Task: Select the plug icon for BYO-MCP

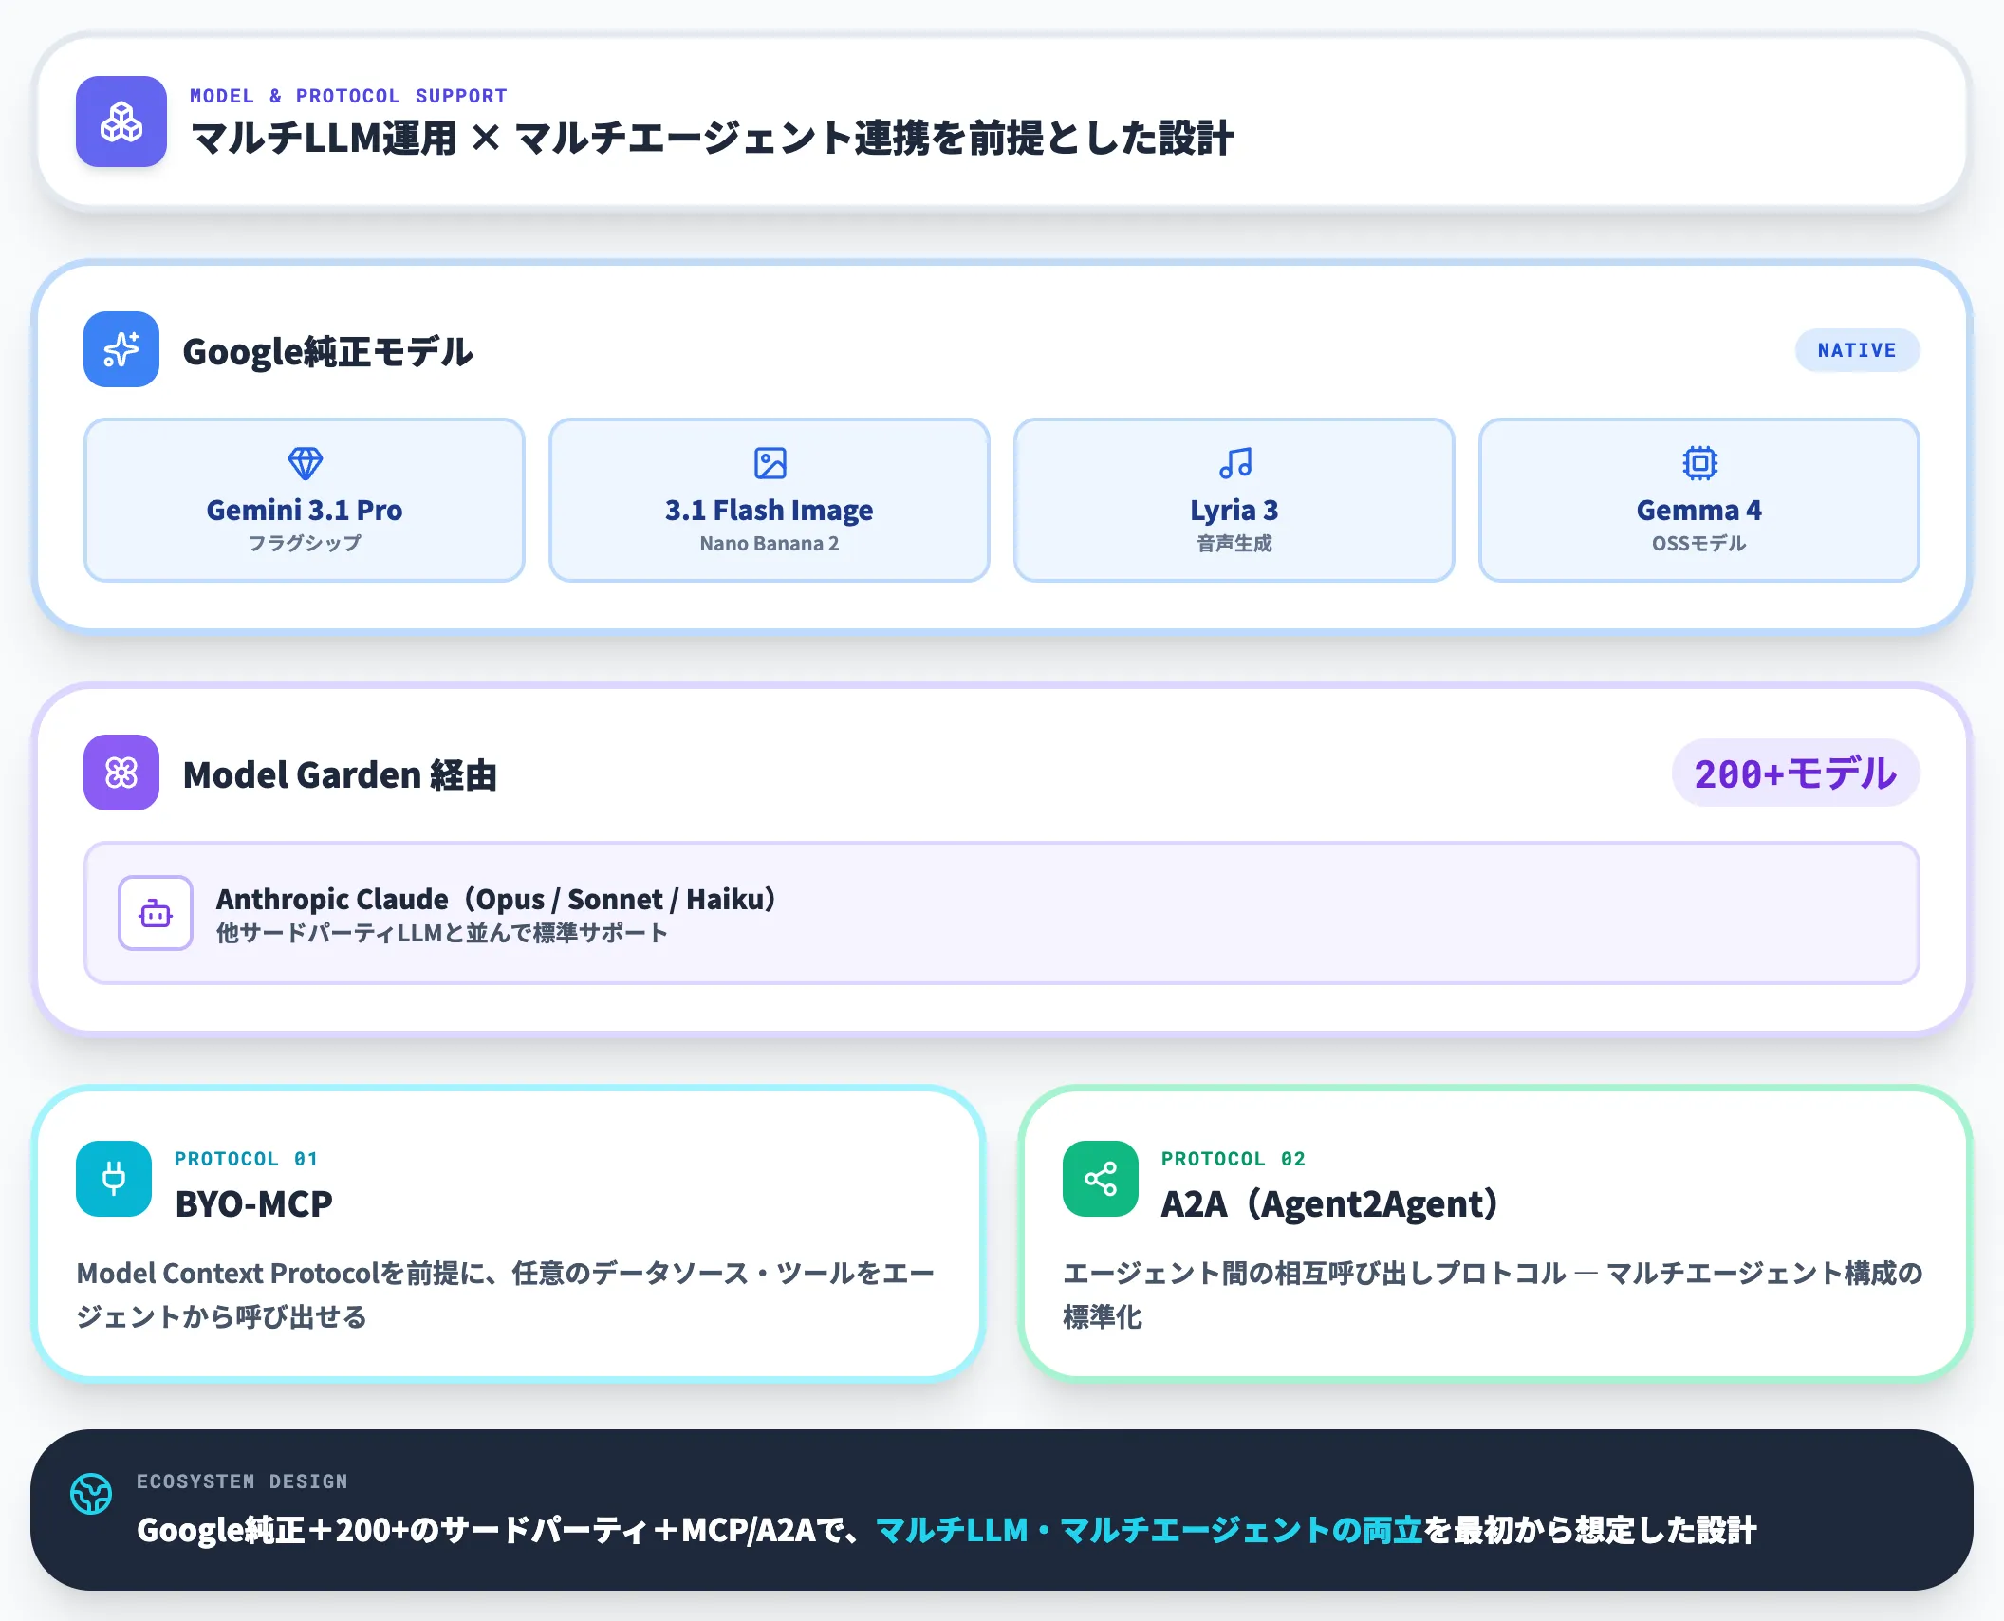Action: coord(113,1179)
